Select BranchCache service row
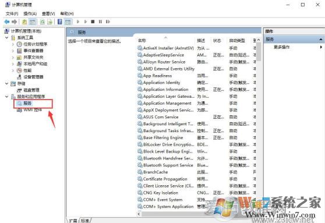 (197, 172)
